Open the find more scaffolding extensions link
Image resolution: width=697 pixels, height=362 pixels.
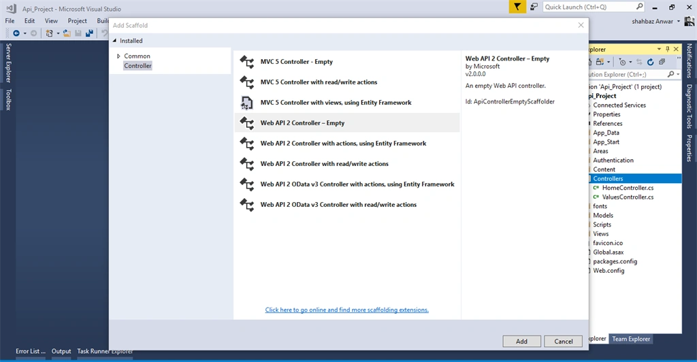tap(346, 310)
